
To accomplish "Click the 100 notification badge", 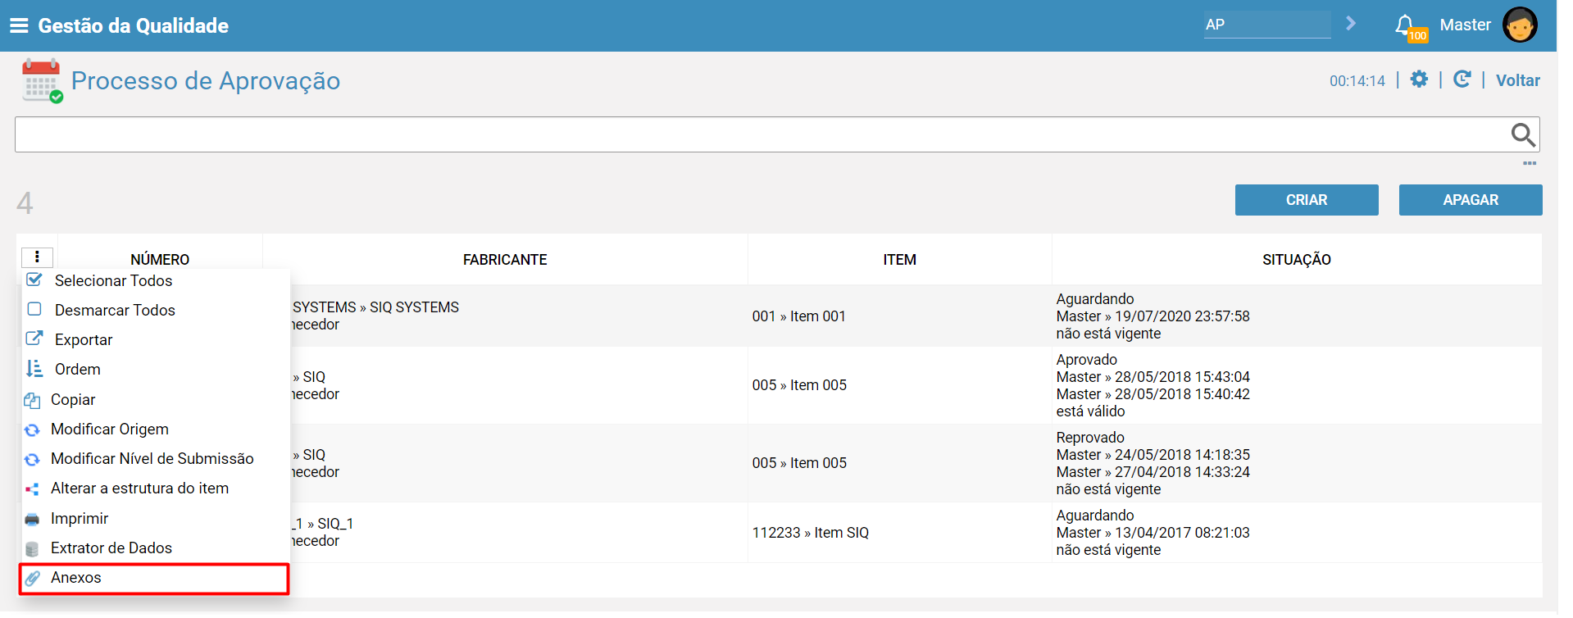I will [x=1417, y=35].
